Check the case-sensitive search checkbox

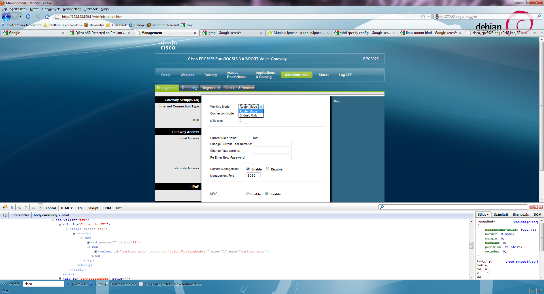coord(141,284)
